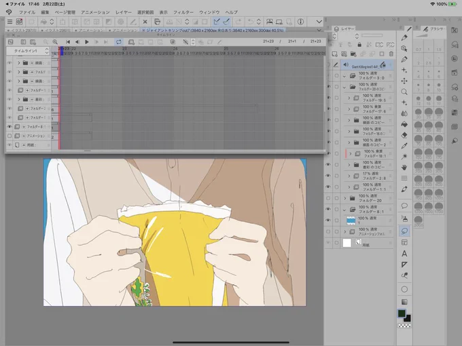Viewport: 462px width, 346px height.
Task: Select the Text tool (letter A)
Action: 404,253
